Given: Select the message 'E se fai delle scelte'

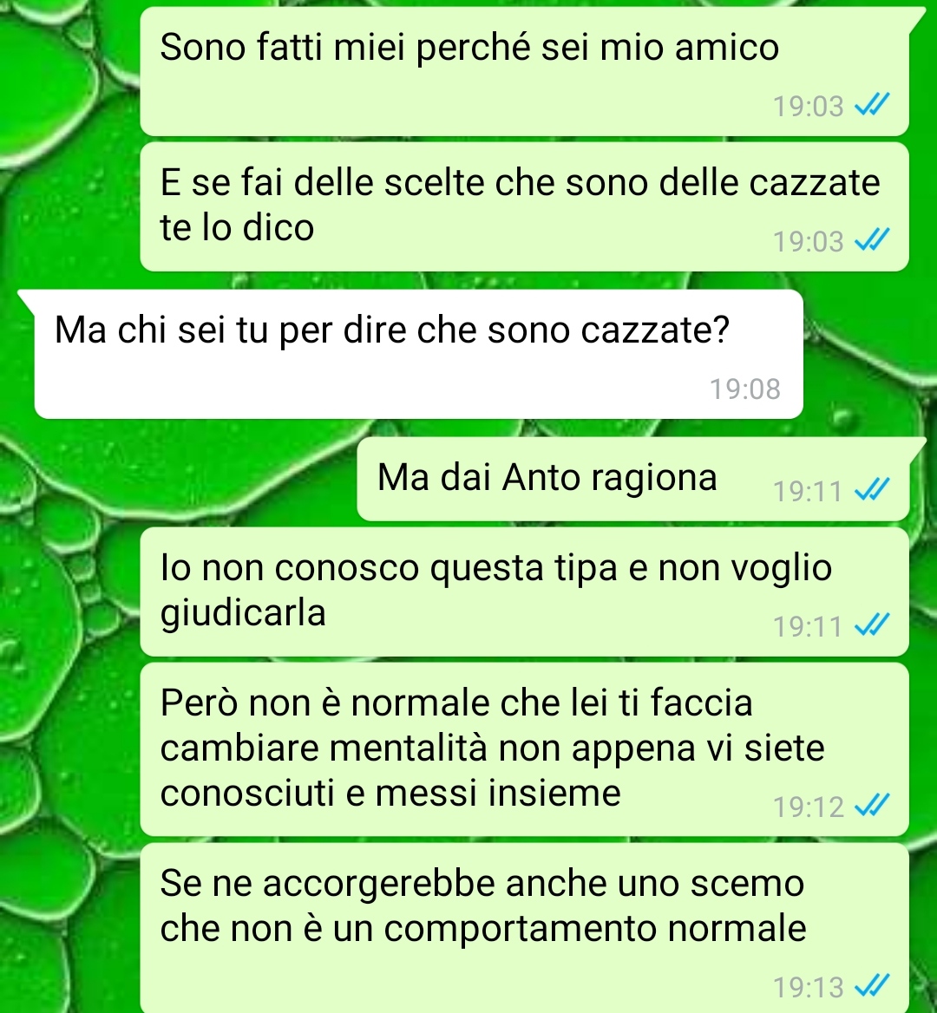Looking at the screenshot, I should [525, 206].
